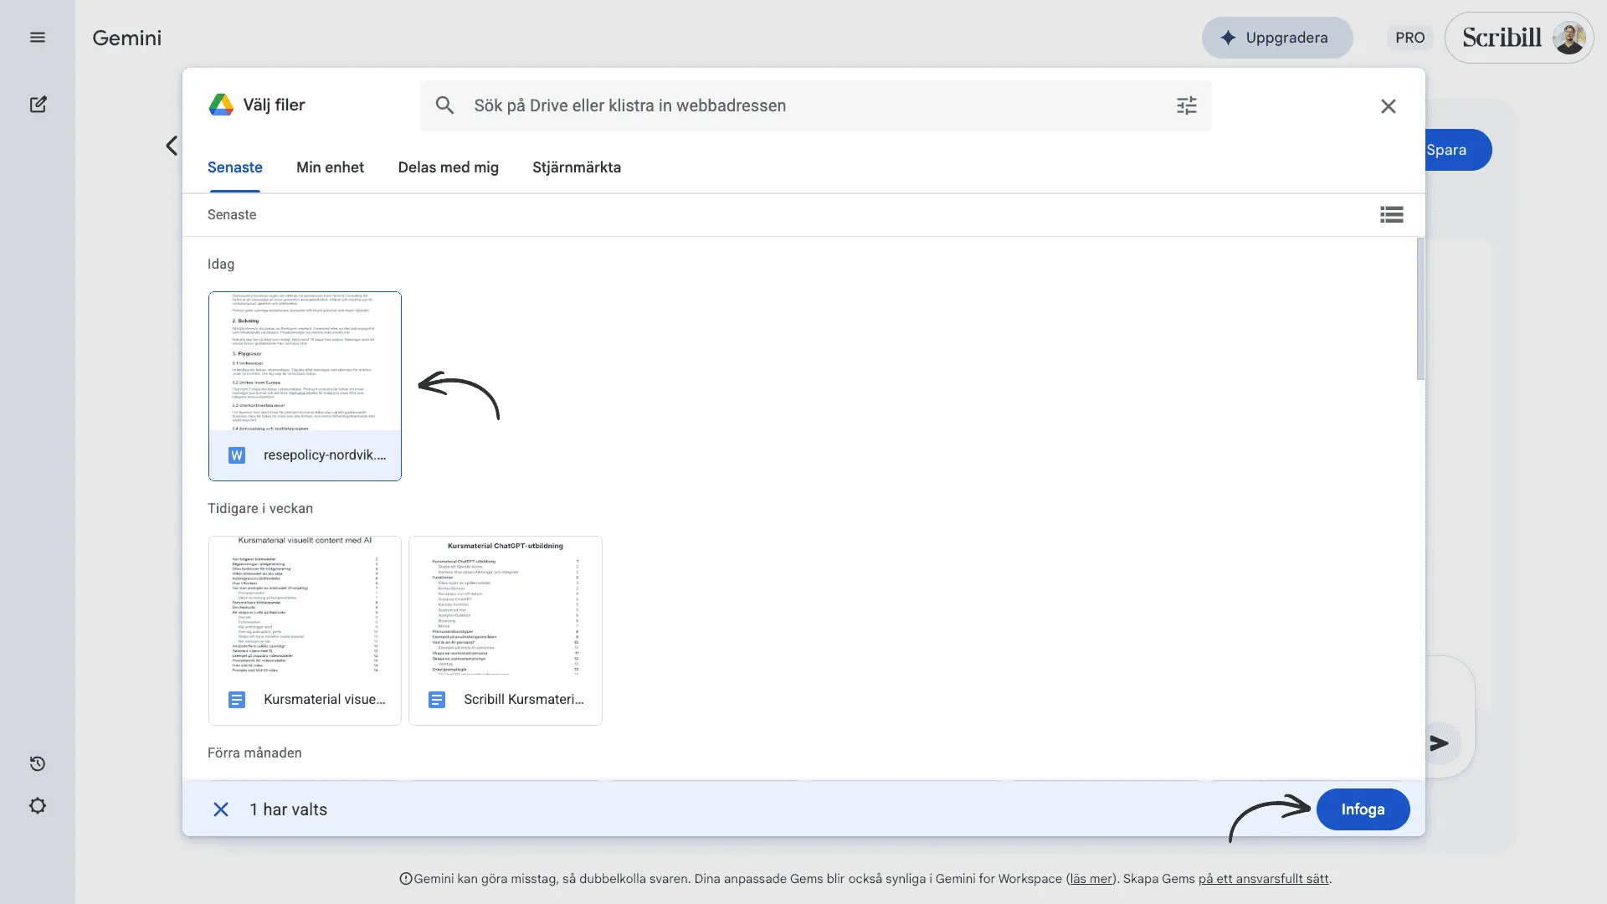
Task: Click the Kursmaterial visue... file name
Action: (325, 700)
